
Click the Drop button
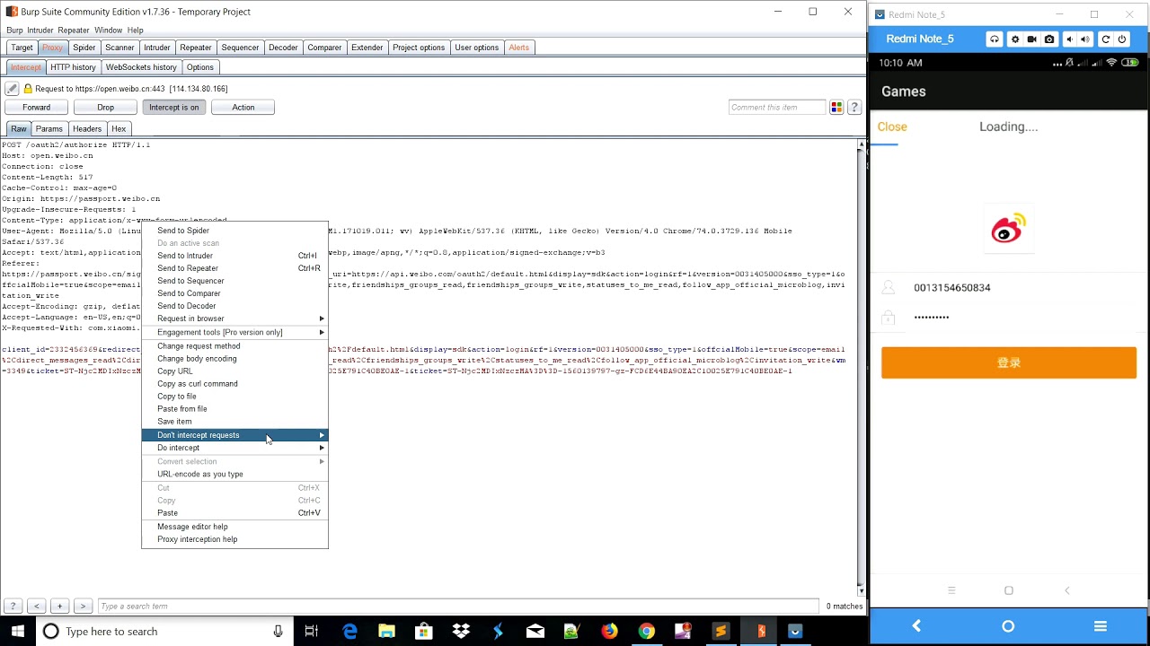(x=105, y=108)
